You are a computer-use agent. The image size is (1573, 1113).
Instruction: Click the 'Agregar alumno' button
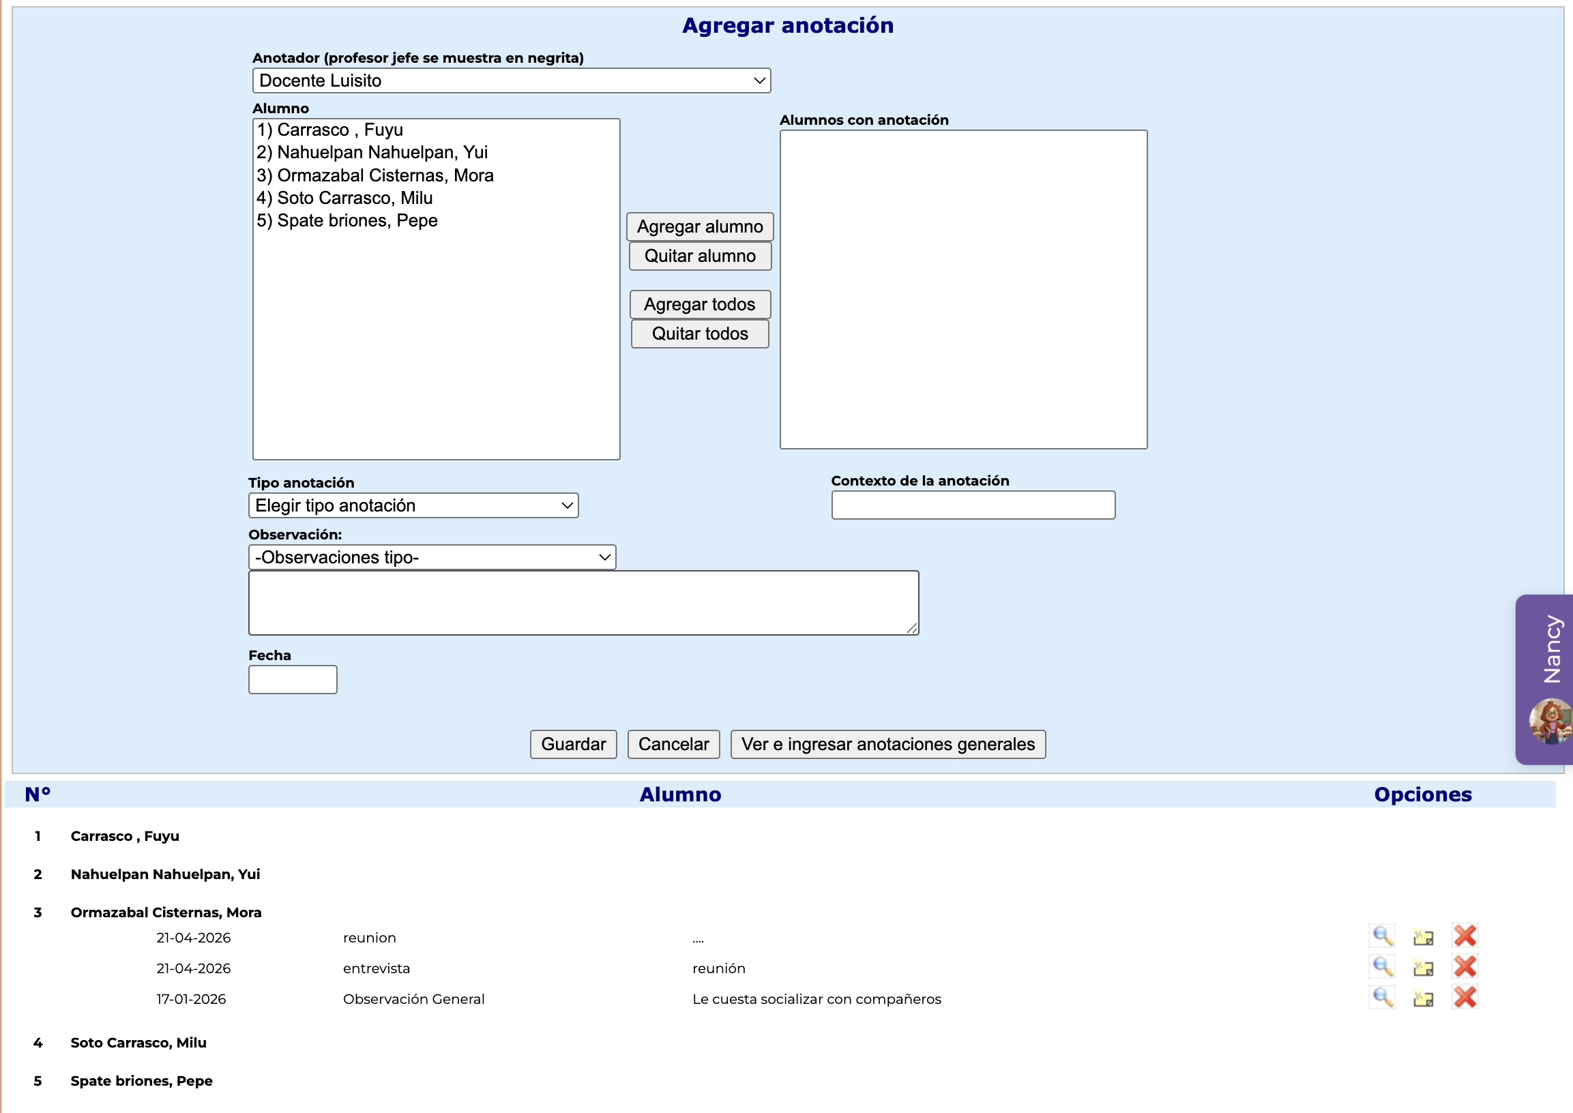click(x=700, y=227)
